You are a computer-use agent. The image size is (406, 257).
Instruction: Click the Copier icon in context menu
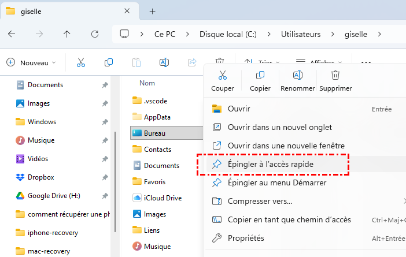[260, 76]
